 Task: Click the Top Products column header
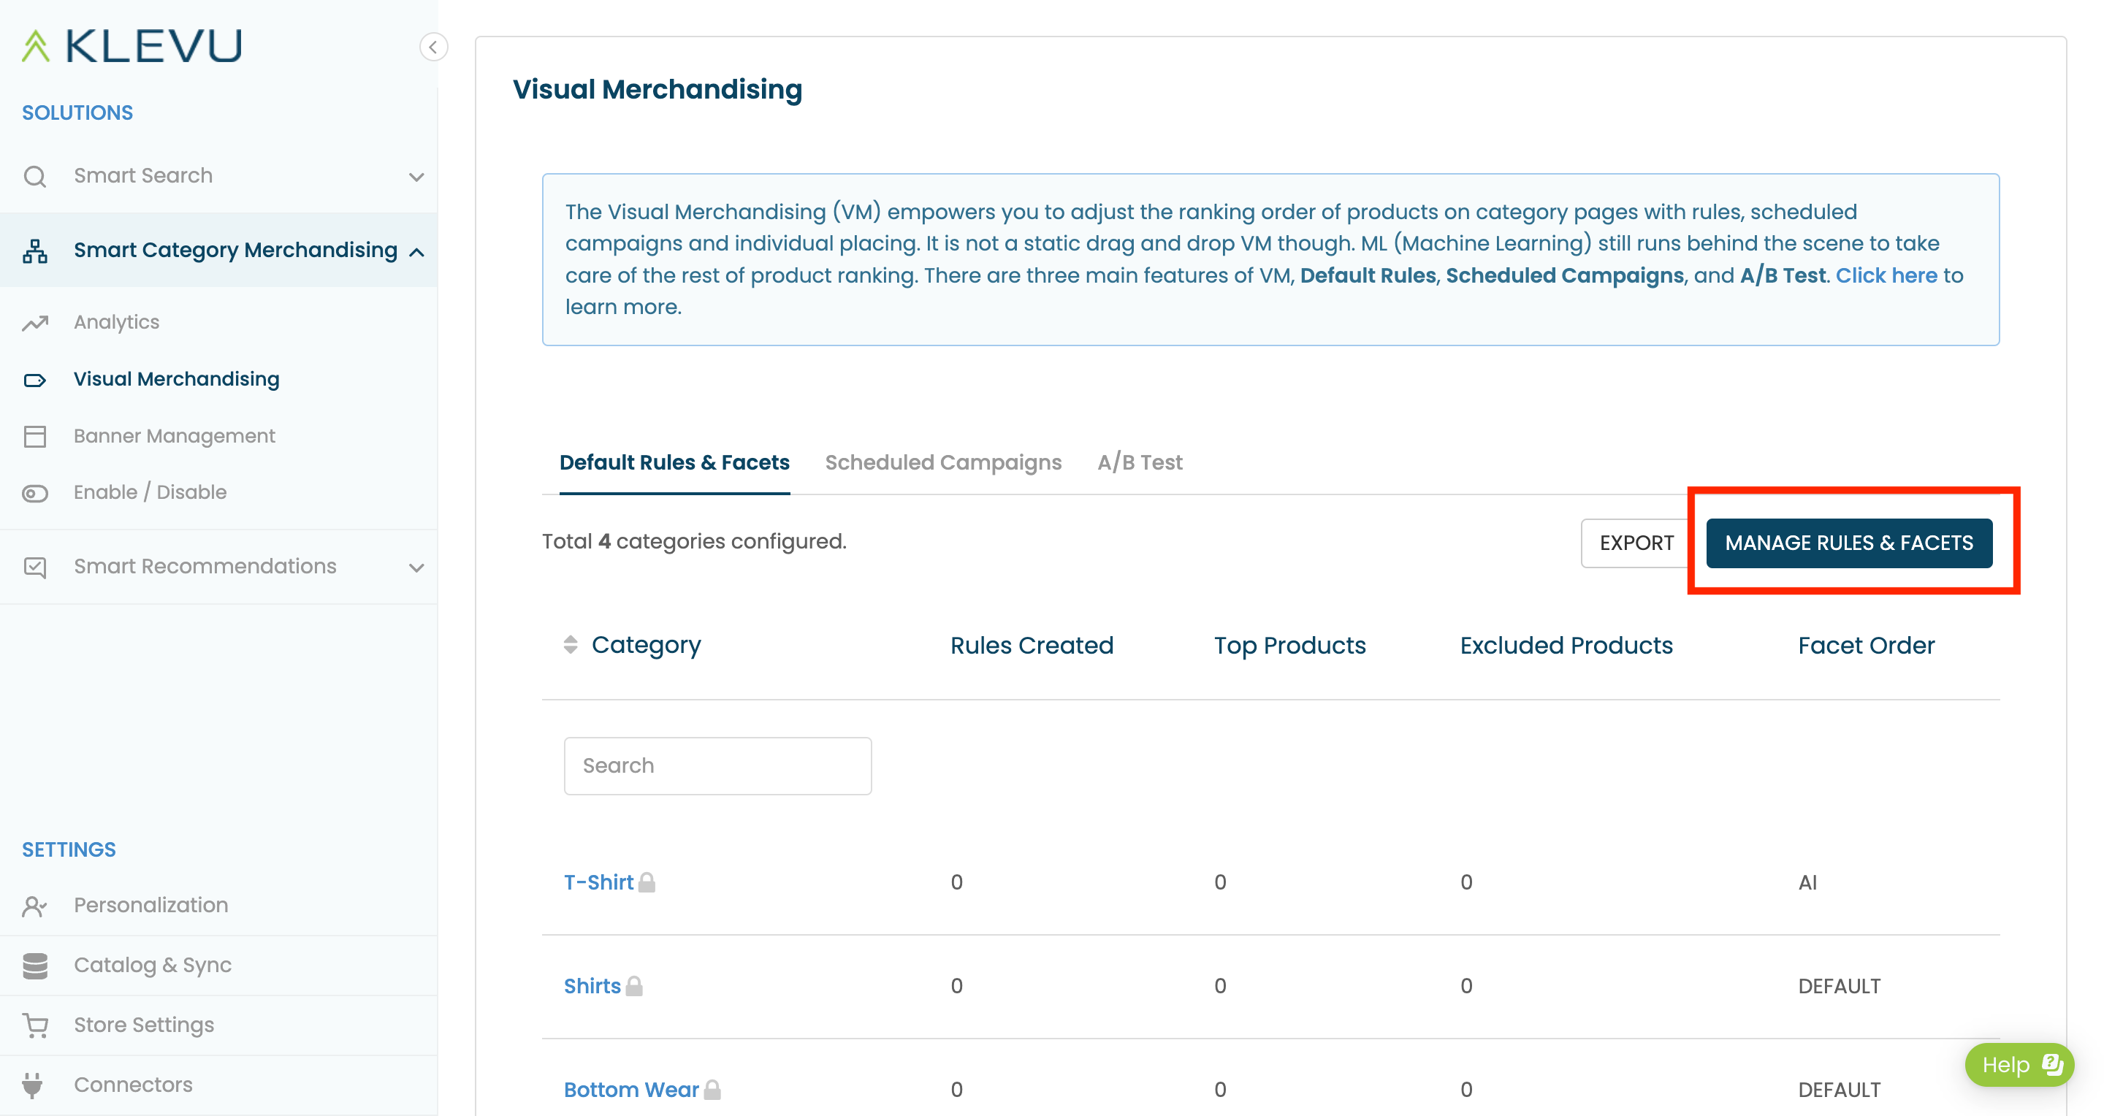(x=1289, y=646)
